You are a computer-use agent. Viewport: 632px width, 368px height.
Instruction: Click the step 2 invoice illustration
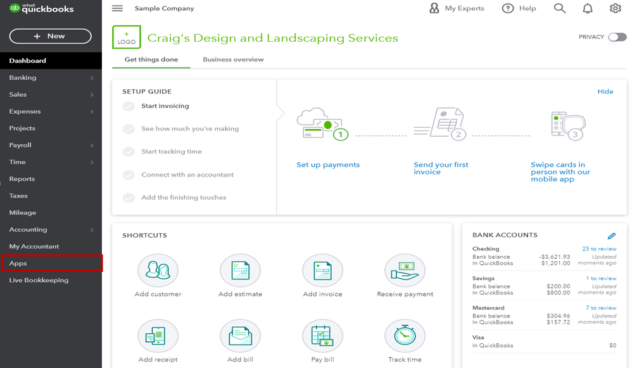coord(440,124)
